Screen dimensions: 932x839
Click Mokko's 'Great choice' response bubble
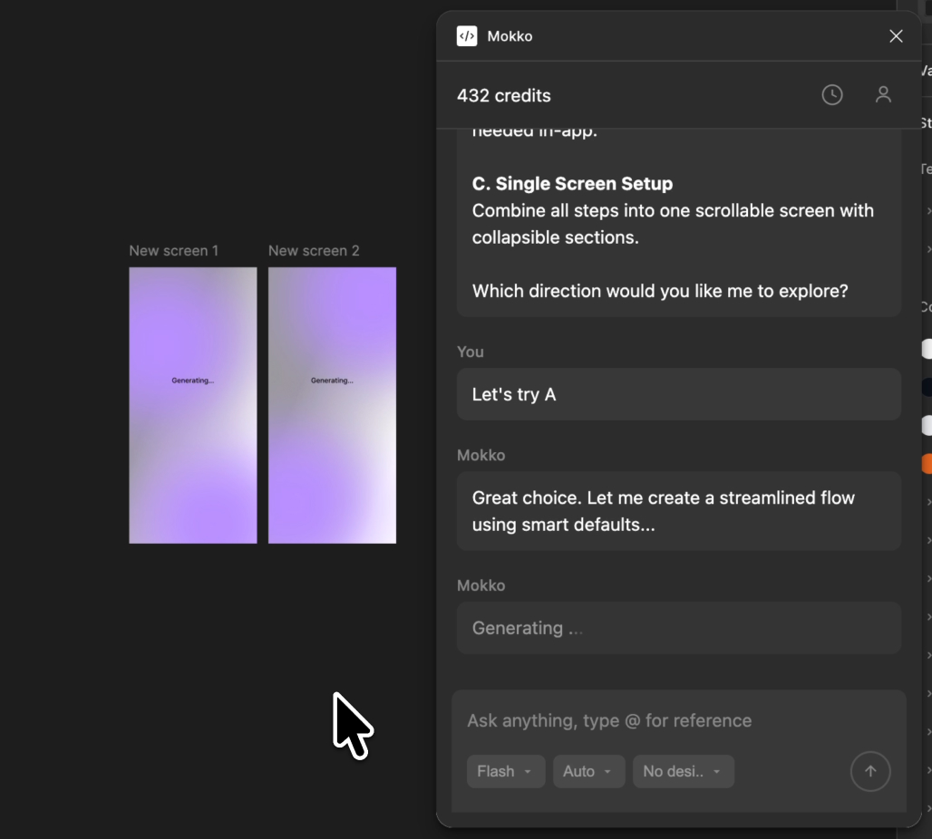pos(678,511)
